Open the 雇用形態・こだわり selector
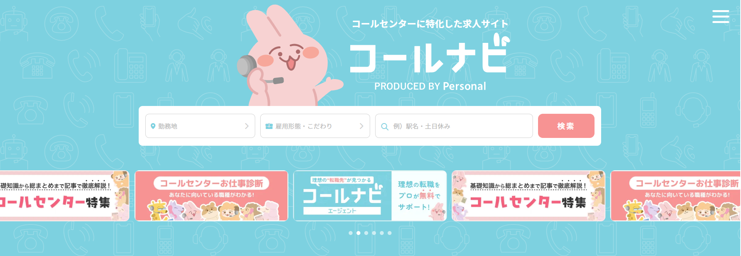Viewport: 741px width, 256px height. click(315, 126)
